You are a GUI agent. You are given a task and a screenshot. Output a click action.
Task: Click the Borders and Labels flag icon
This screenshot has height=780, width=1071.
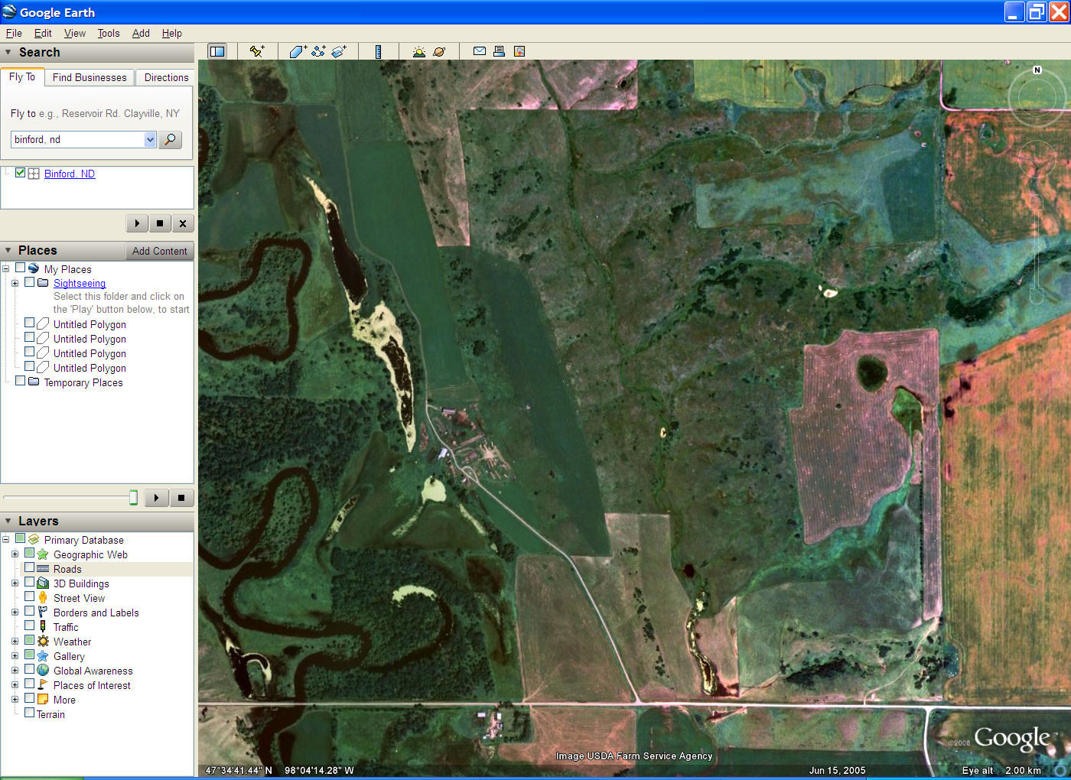tap(43, 612)
